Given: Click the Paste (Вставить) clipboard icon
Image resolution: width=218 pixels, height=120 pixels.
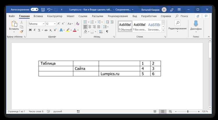Looking at the screenshot, I should [14, 24].
